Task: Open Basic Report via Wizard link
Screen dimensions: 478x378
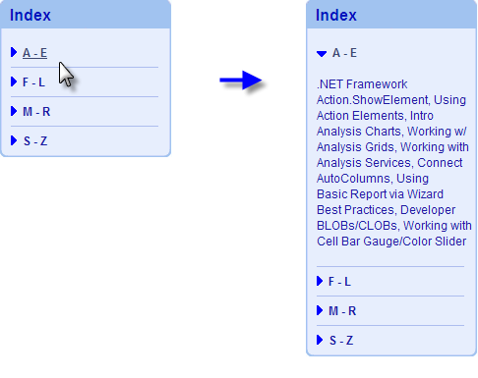Action: pos(380,194)
